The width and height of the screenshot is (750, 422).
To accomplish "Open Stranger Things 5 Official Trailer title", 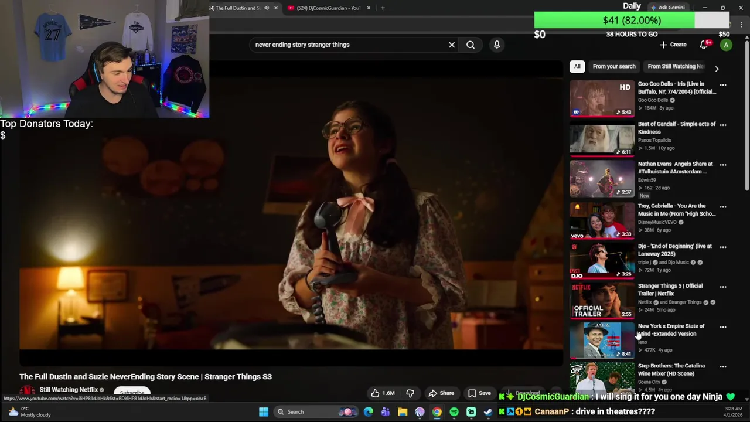I will pyautogui.click(x=670, y=290).
